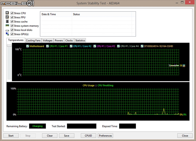
Task: Hide the CPU #1 / Core #3 line
Action: [95, 46]
